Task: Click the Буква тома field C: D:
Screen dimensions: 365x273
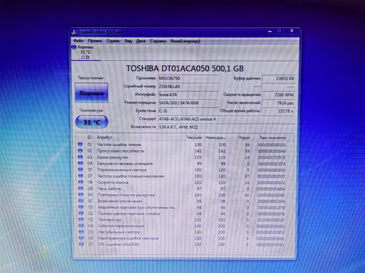Action: coord(187,111)
